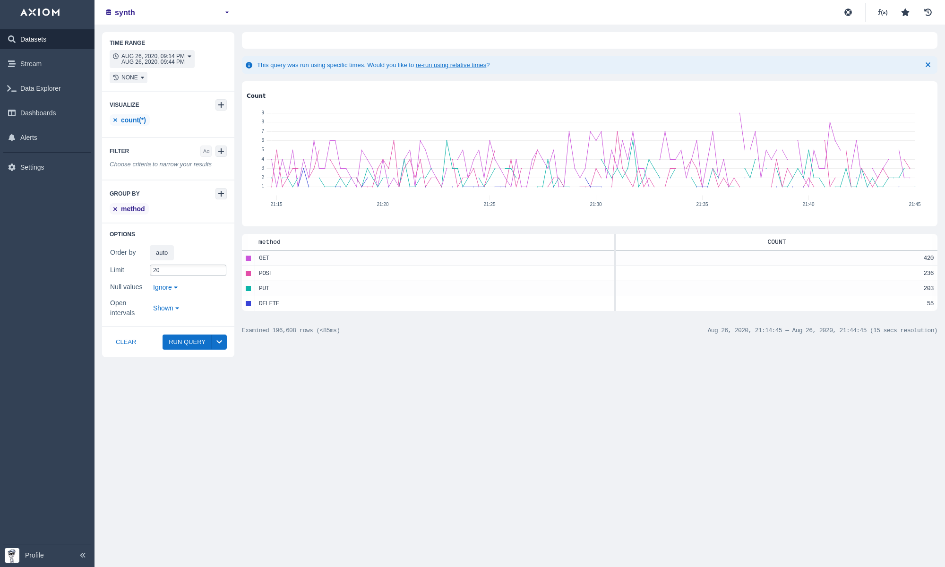Expand the Open intervals Shown dropdown
This screenshot has height=567, width=945.
point(166,308)
